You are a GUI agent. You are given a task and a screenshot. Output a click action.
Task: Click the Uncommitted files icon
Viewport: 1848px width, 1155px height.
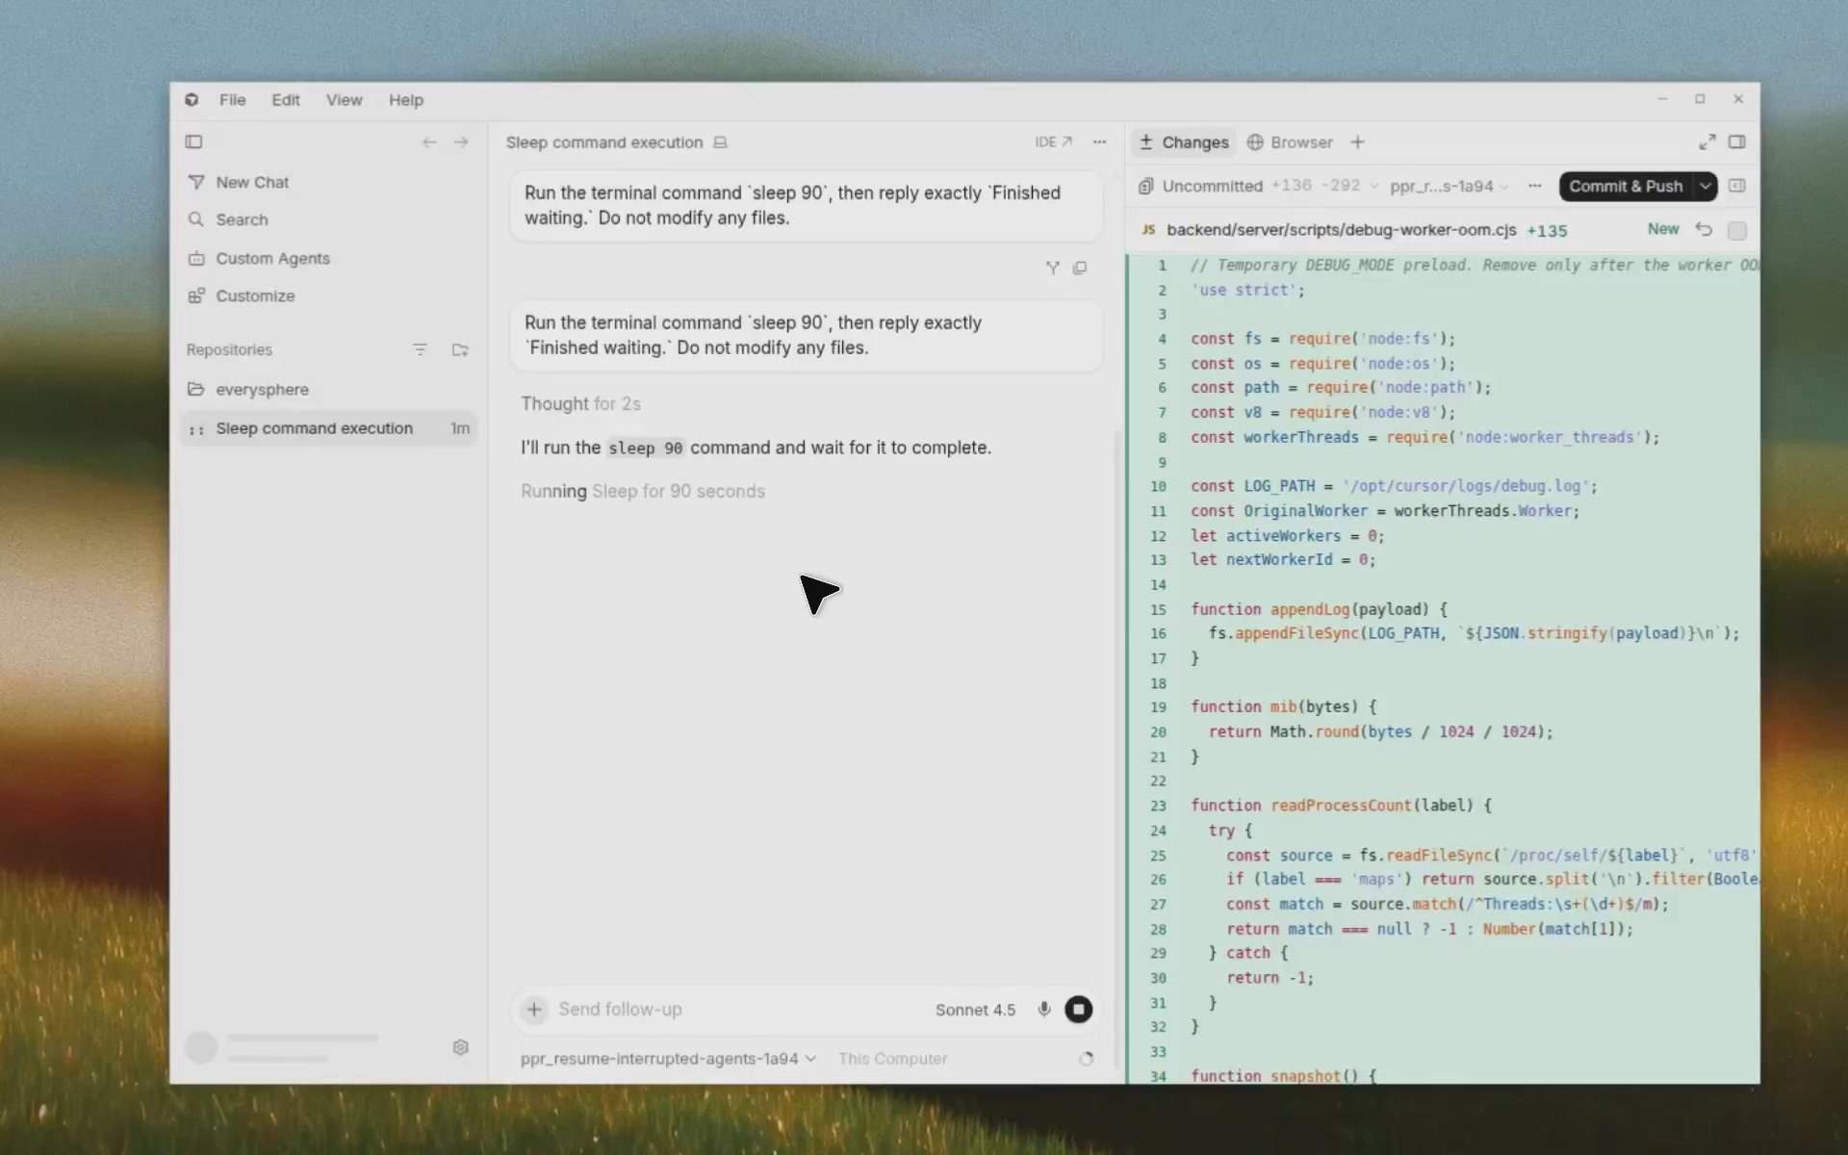1145,186
